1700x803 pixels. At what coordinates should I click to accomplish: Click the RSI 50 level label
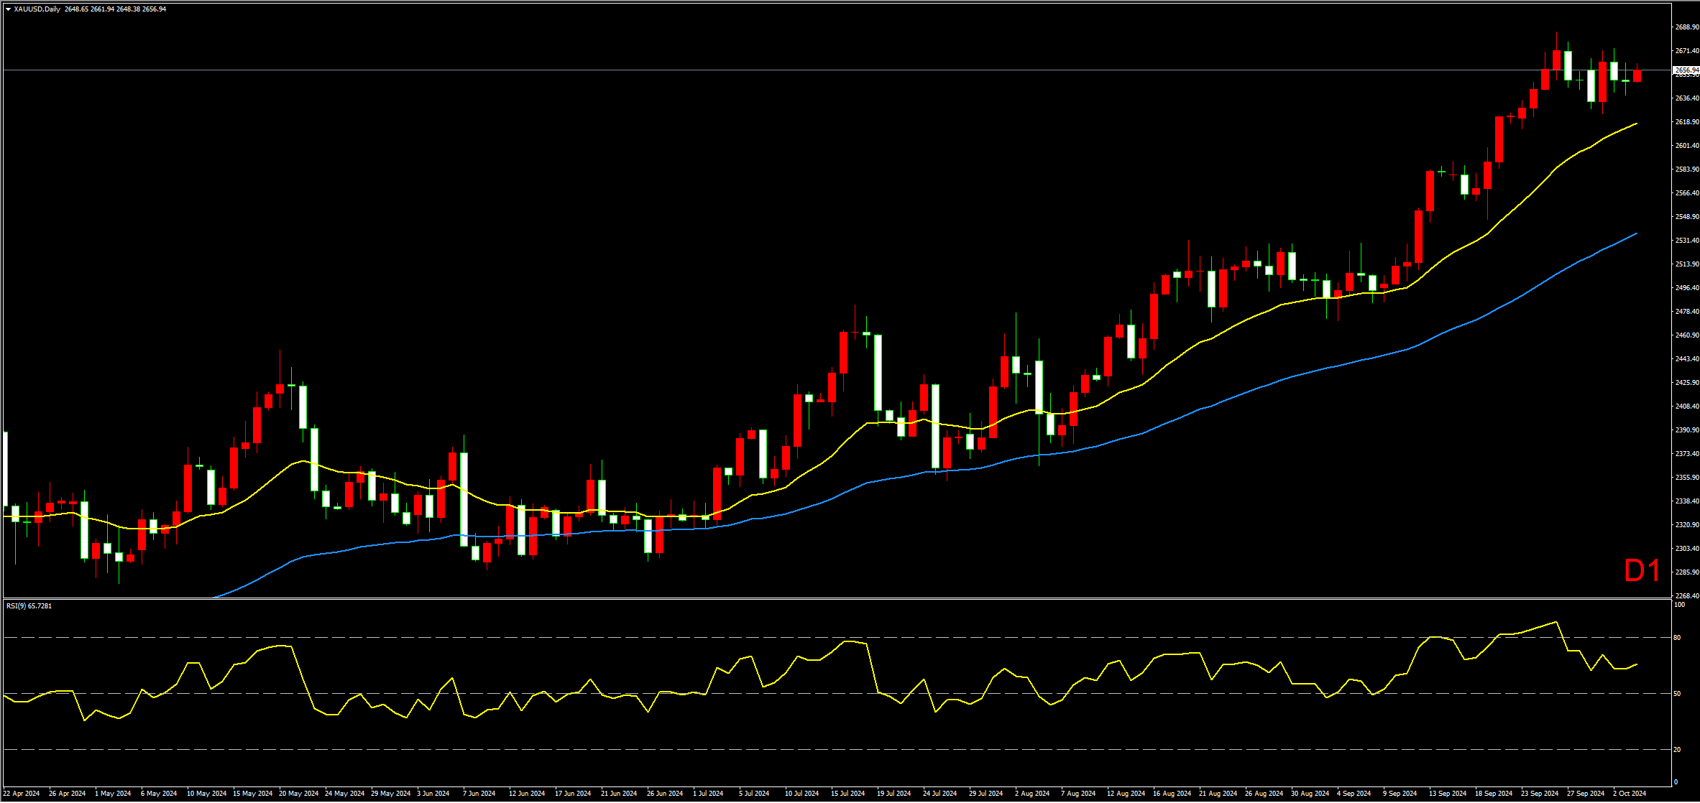click(1677, 694)
